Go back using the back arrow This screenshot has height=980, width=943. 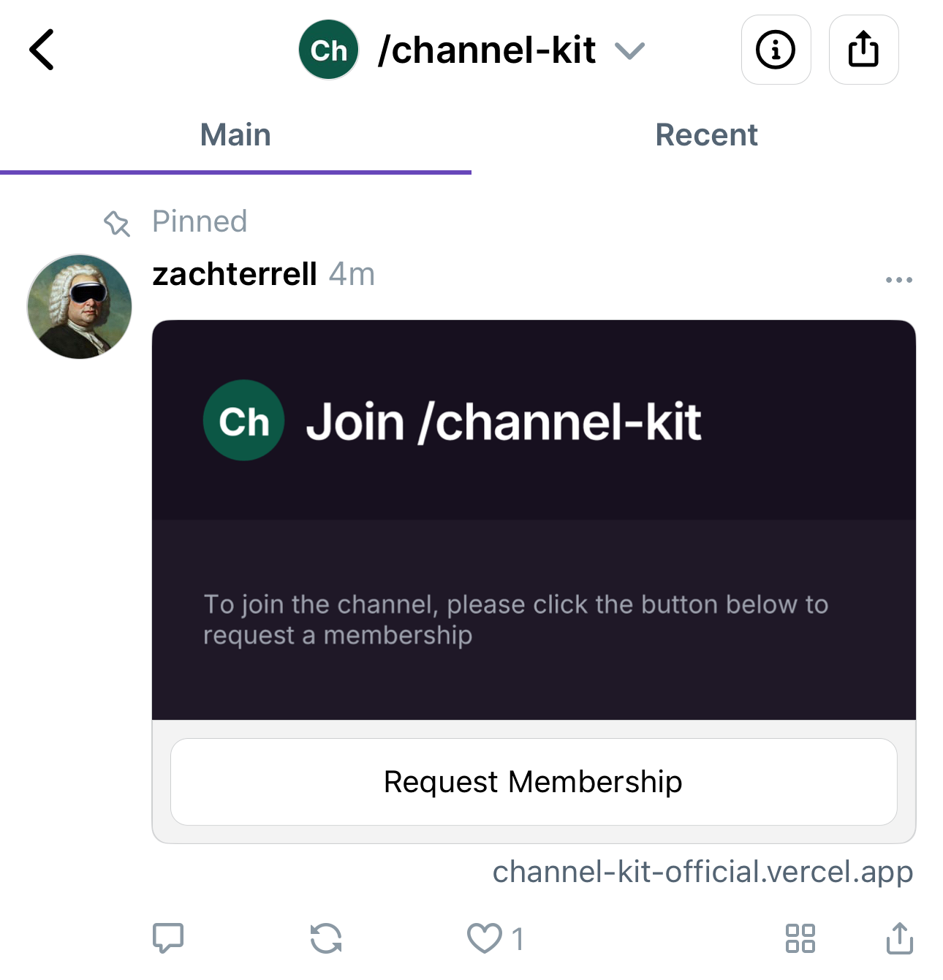(x=42, y=50)
